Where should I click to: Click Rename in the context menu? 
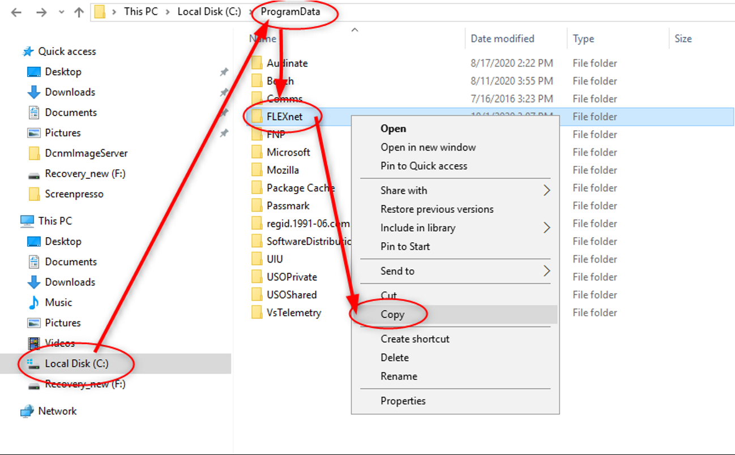pyautogui.click(x=399, y=376)
